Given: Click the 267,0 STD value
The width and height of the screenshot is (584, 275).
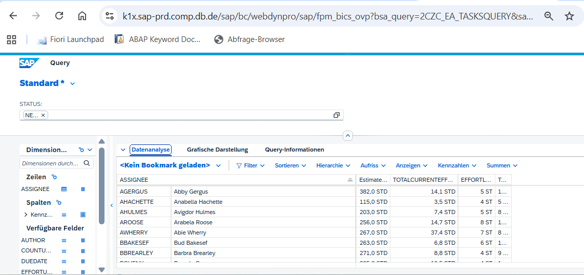Looking at the screenshot, I should point(373,232).
